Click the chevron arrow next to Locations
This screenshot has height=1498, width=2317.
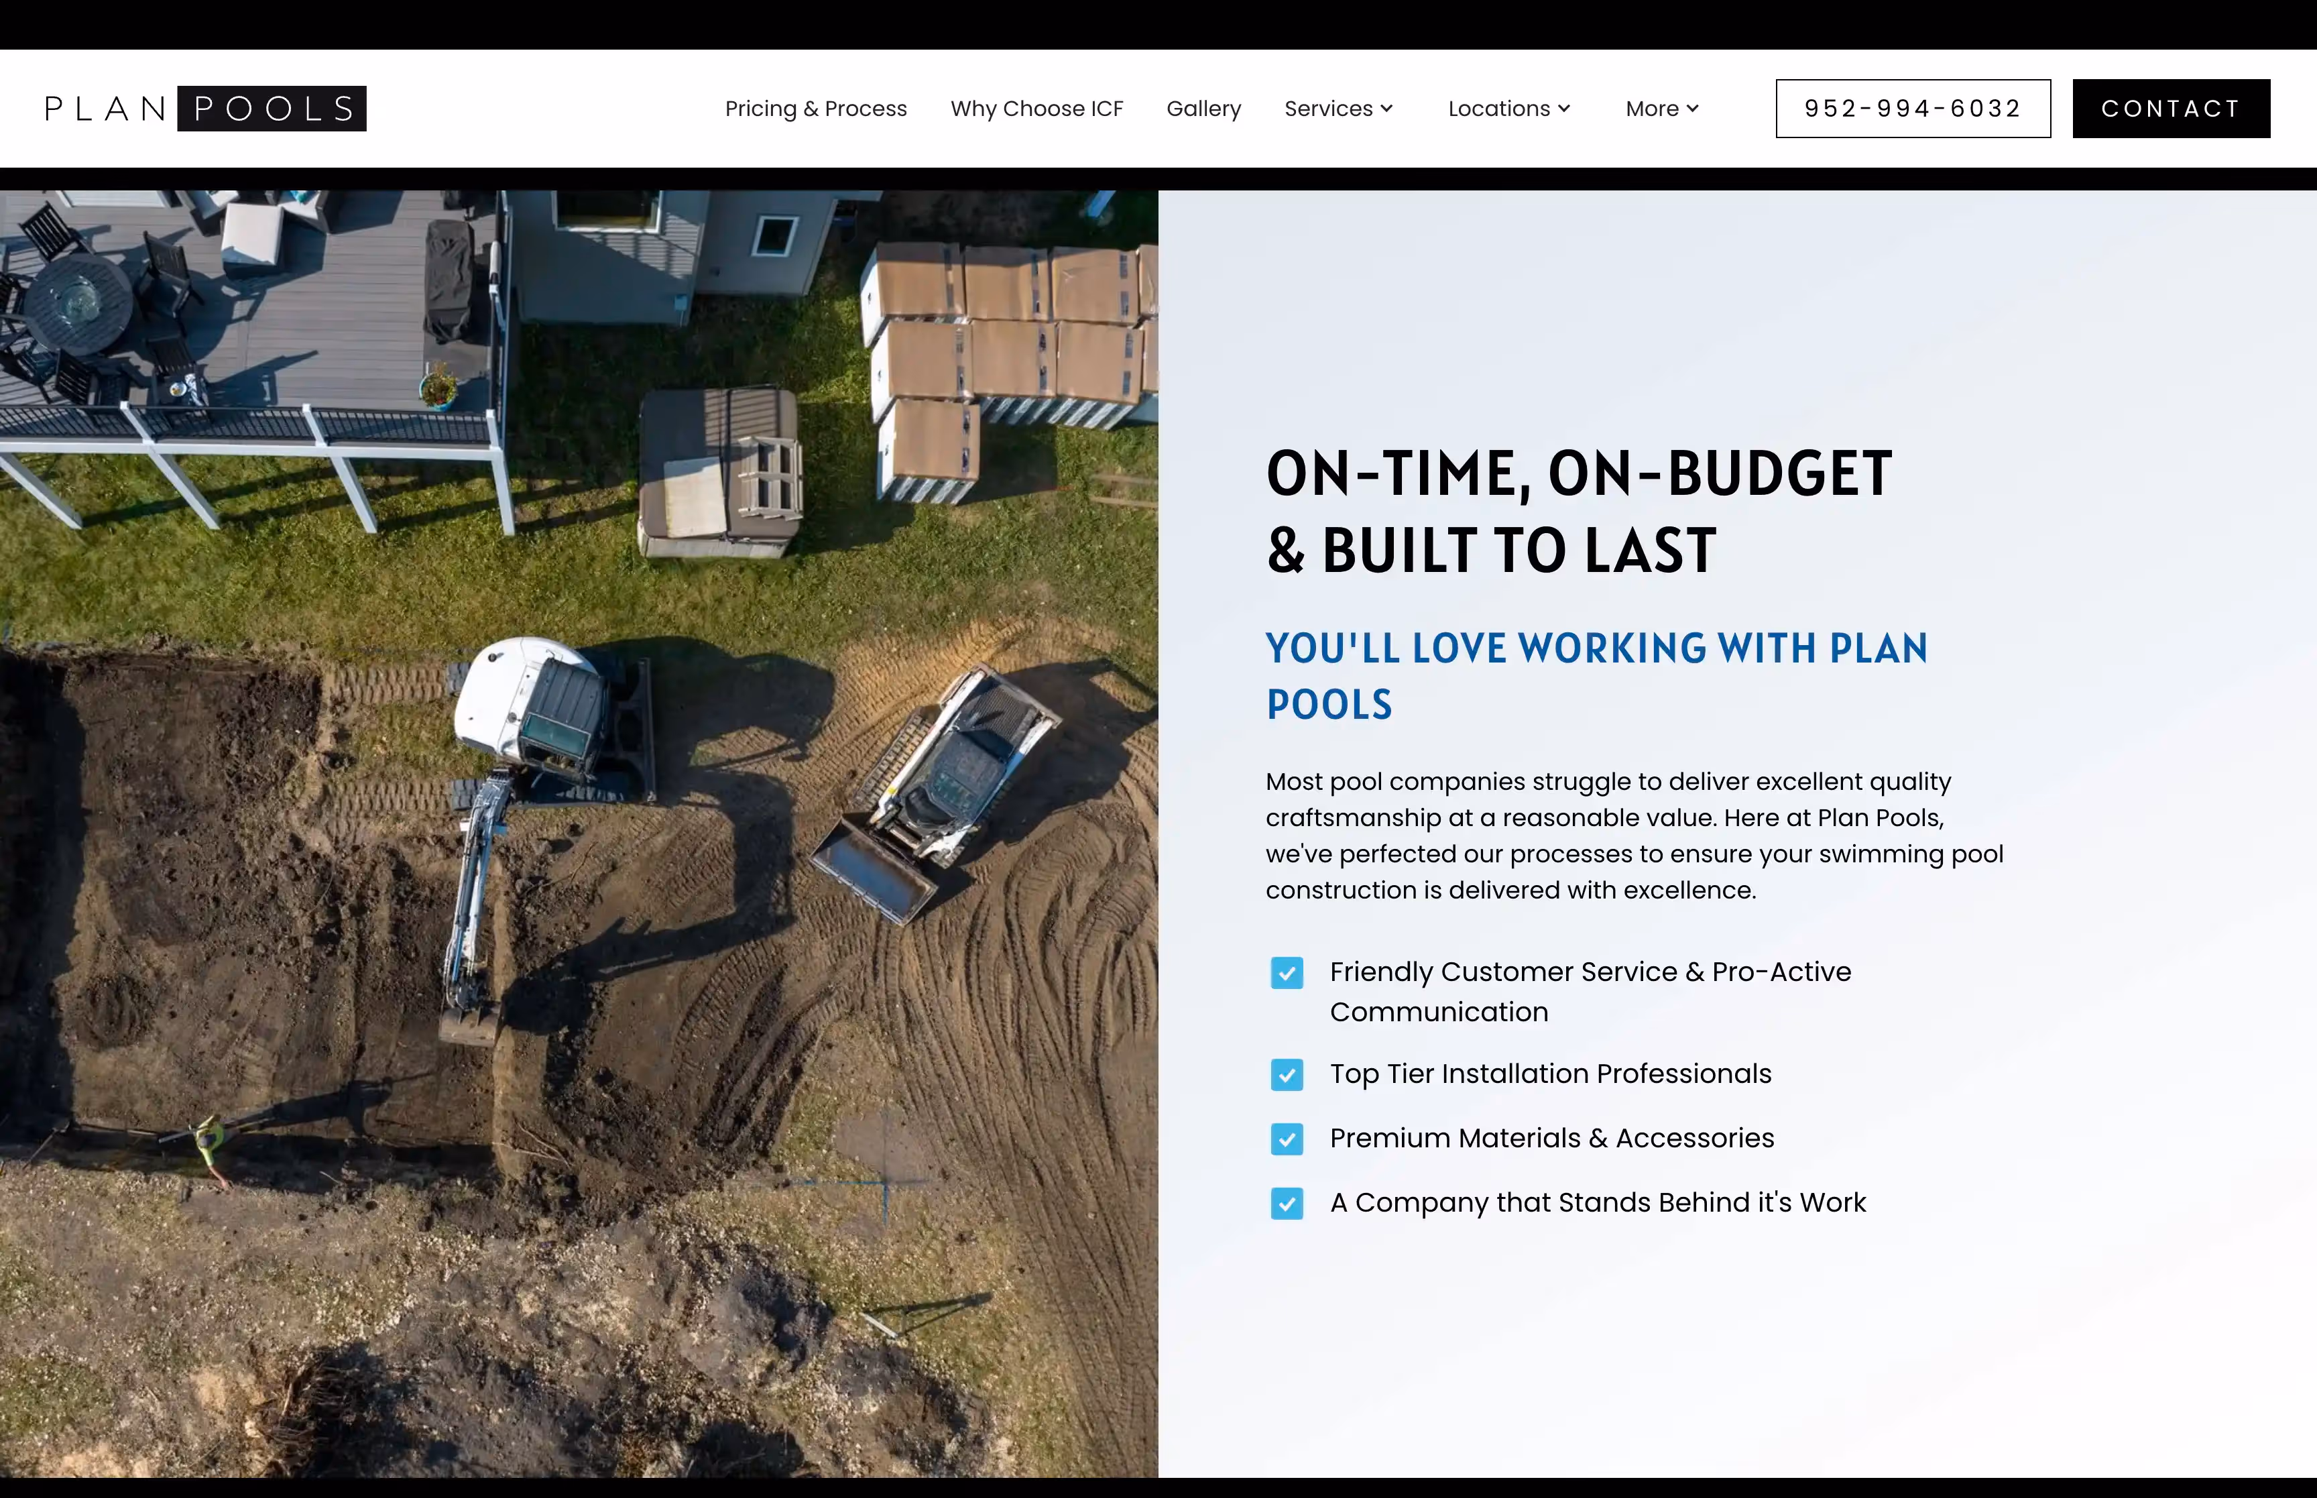(x=1564, y=108)
